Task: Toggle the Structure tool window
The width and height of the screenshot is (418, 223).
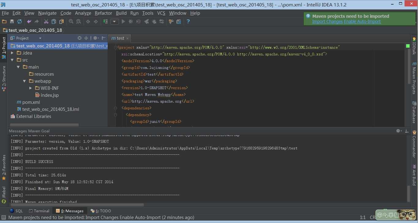Action: [4, 78]
